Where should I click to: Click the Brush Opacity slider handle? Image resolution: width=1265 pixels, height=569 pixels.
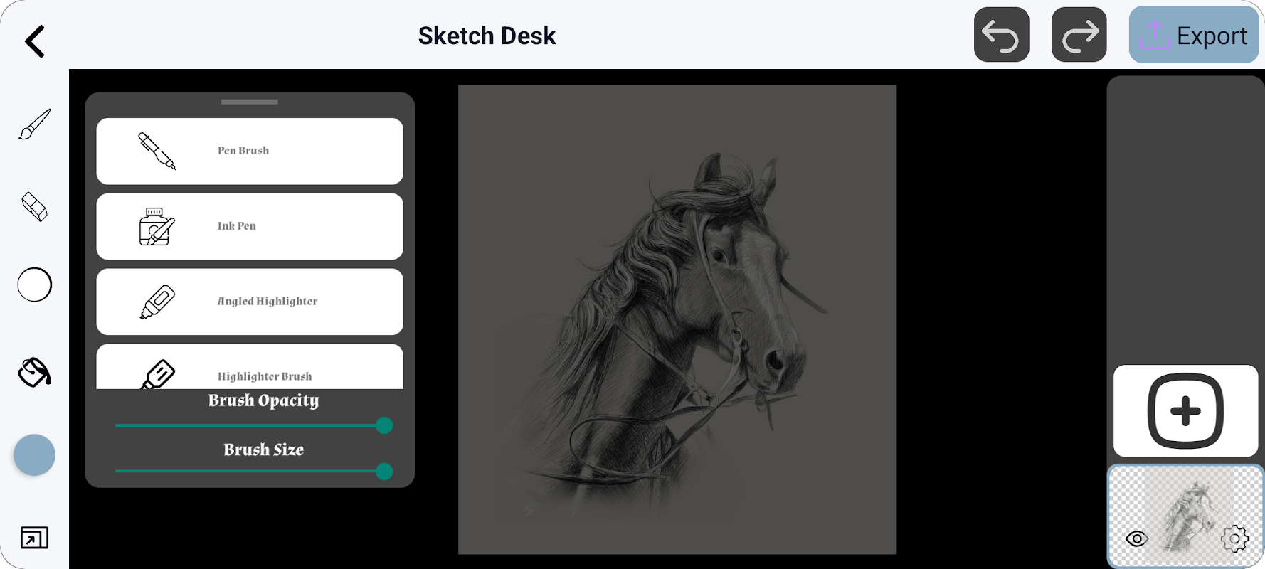(x=384, y=425)
